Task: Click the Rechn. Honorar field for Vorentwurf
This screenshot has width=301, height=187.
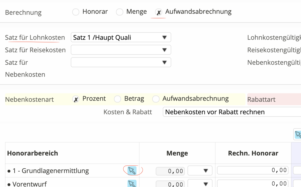Action: (x=252, y=184)
